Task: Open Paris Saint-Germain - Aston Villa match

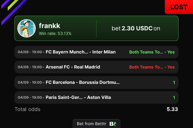Action: tap(78, 97)
